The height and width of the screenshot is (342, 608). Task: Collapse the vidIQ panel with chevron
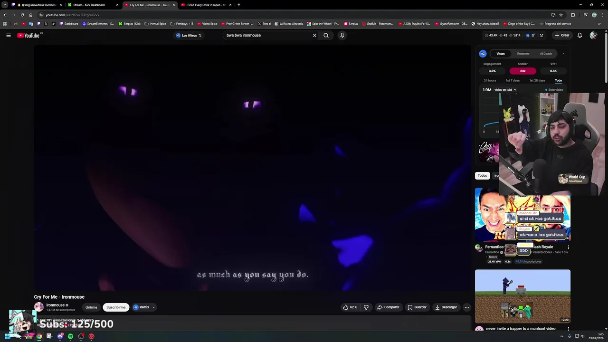563,54
